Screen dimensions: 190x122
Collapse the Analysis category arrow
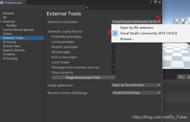(x=1, y=22)
